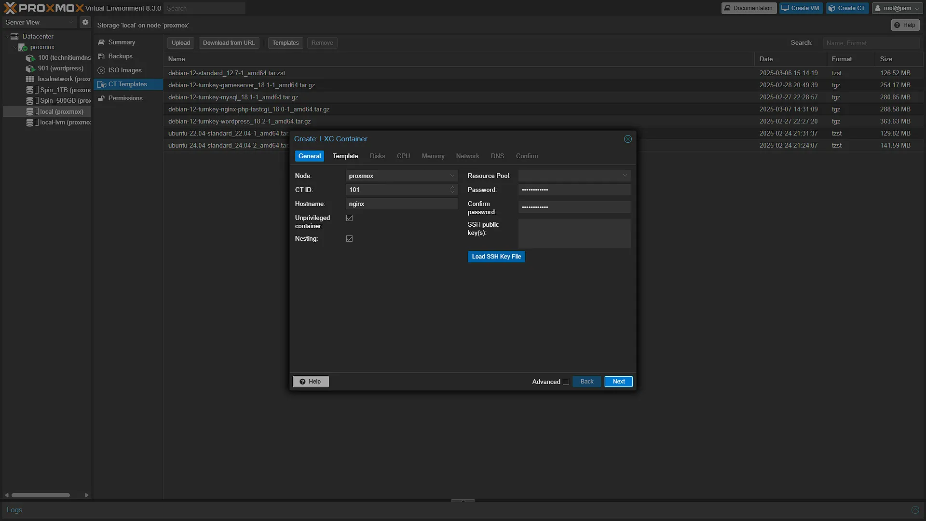Click the left tree horizontal scrollbar
The width and height of the screenshot is (926, 521).
click(41, 495)
